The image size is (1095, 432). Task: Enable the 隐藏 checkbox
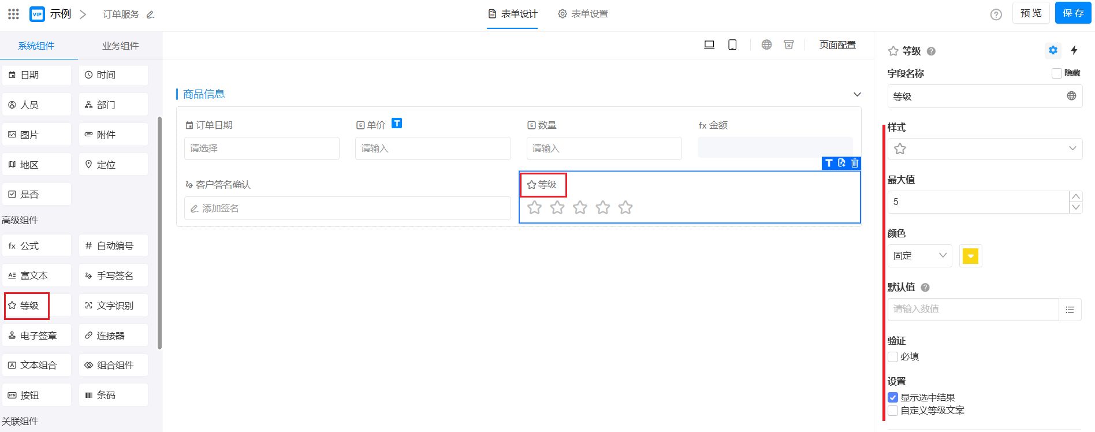point(1056,73)
